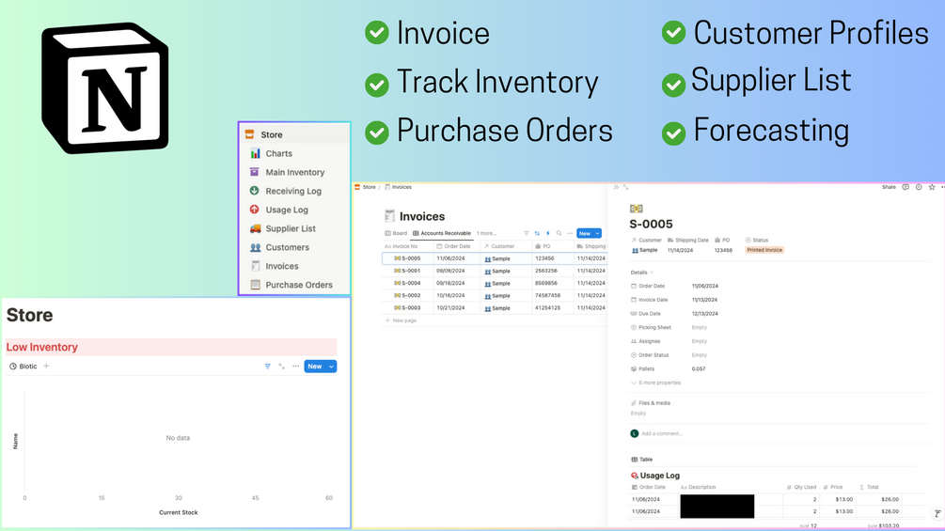Collapse the Details section chevron
945x531 pixels.
tap(652, 273)
